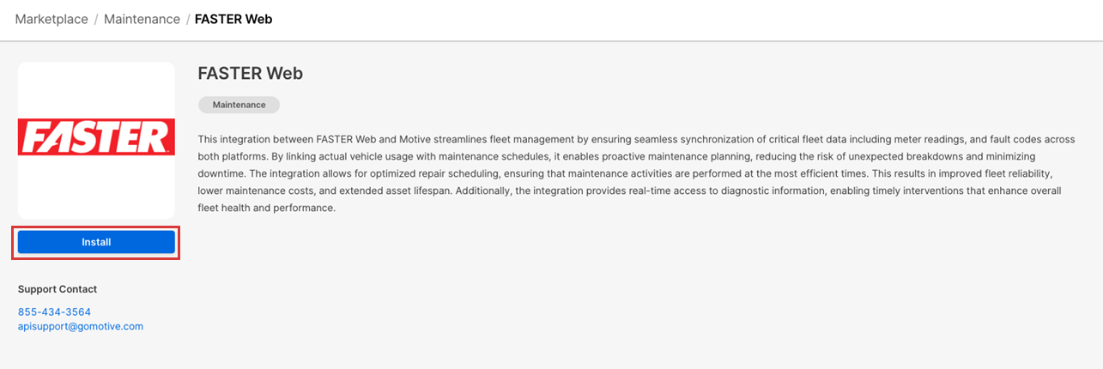Click the words "lower maintenance costs" in the description
The height and width of the screenshot is (369, 1103).
(260, 191)
